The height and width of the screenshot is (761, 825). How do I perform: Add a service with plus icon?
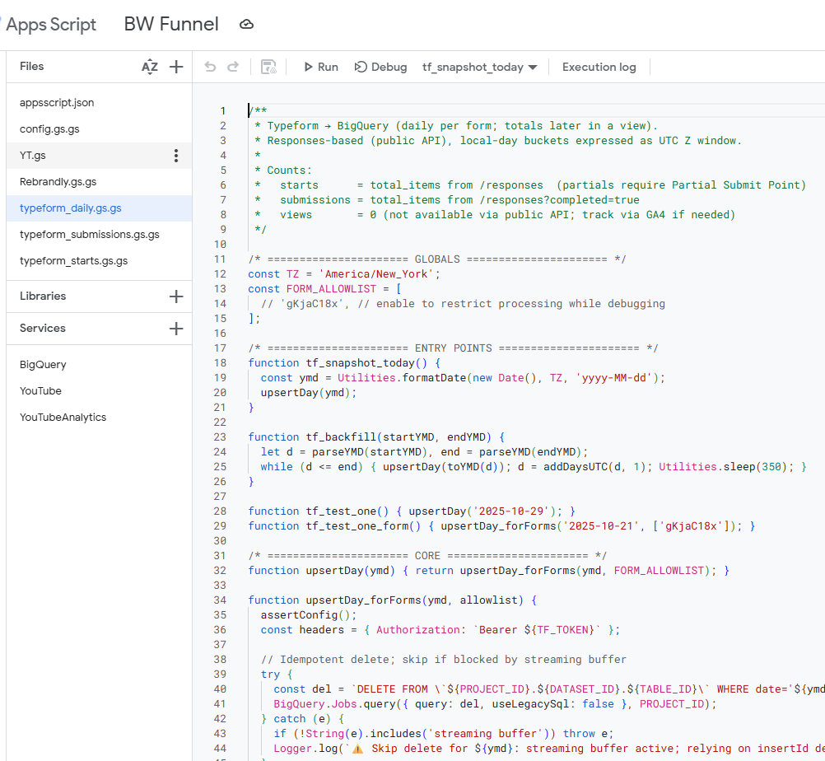tap(176, 329)
